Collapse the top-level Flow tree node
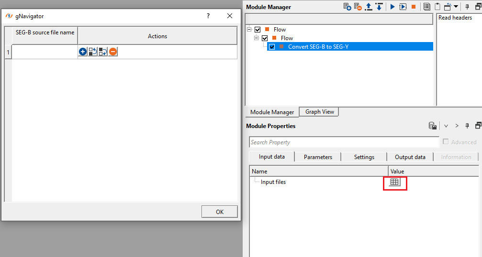The height and width of the screenshot is (257, 482). [249, 30]
